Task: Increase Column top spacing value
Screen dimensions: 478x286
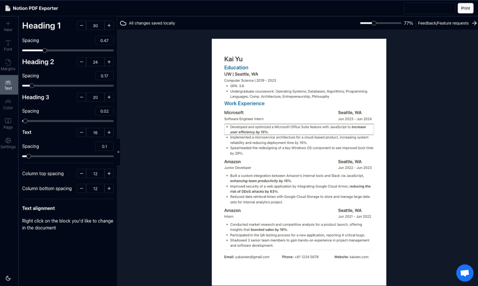Action: tap(109, 173)
